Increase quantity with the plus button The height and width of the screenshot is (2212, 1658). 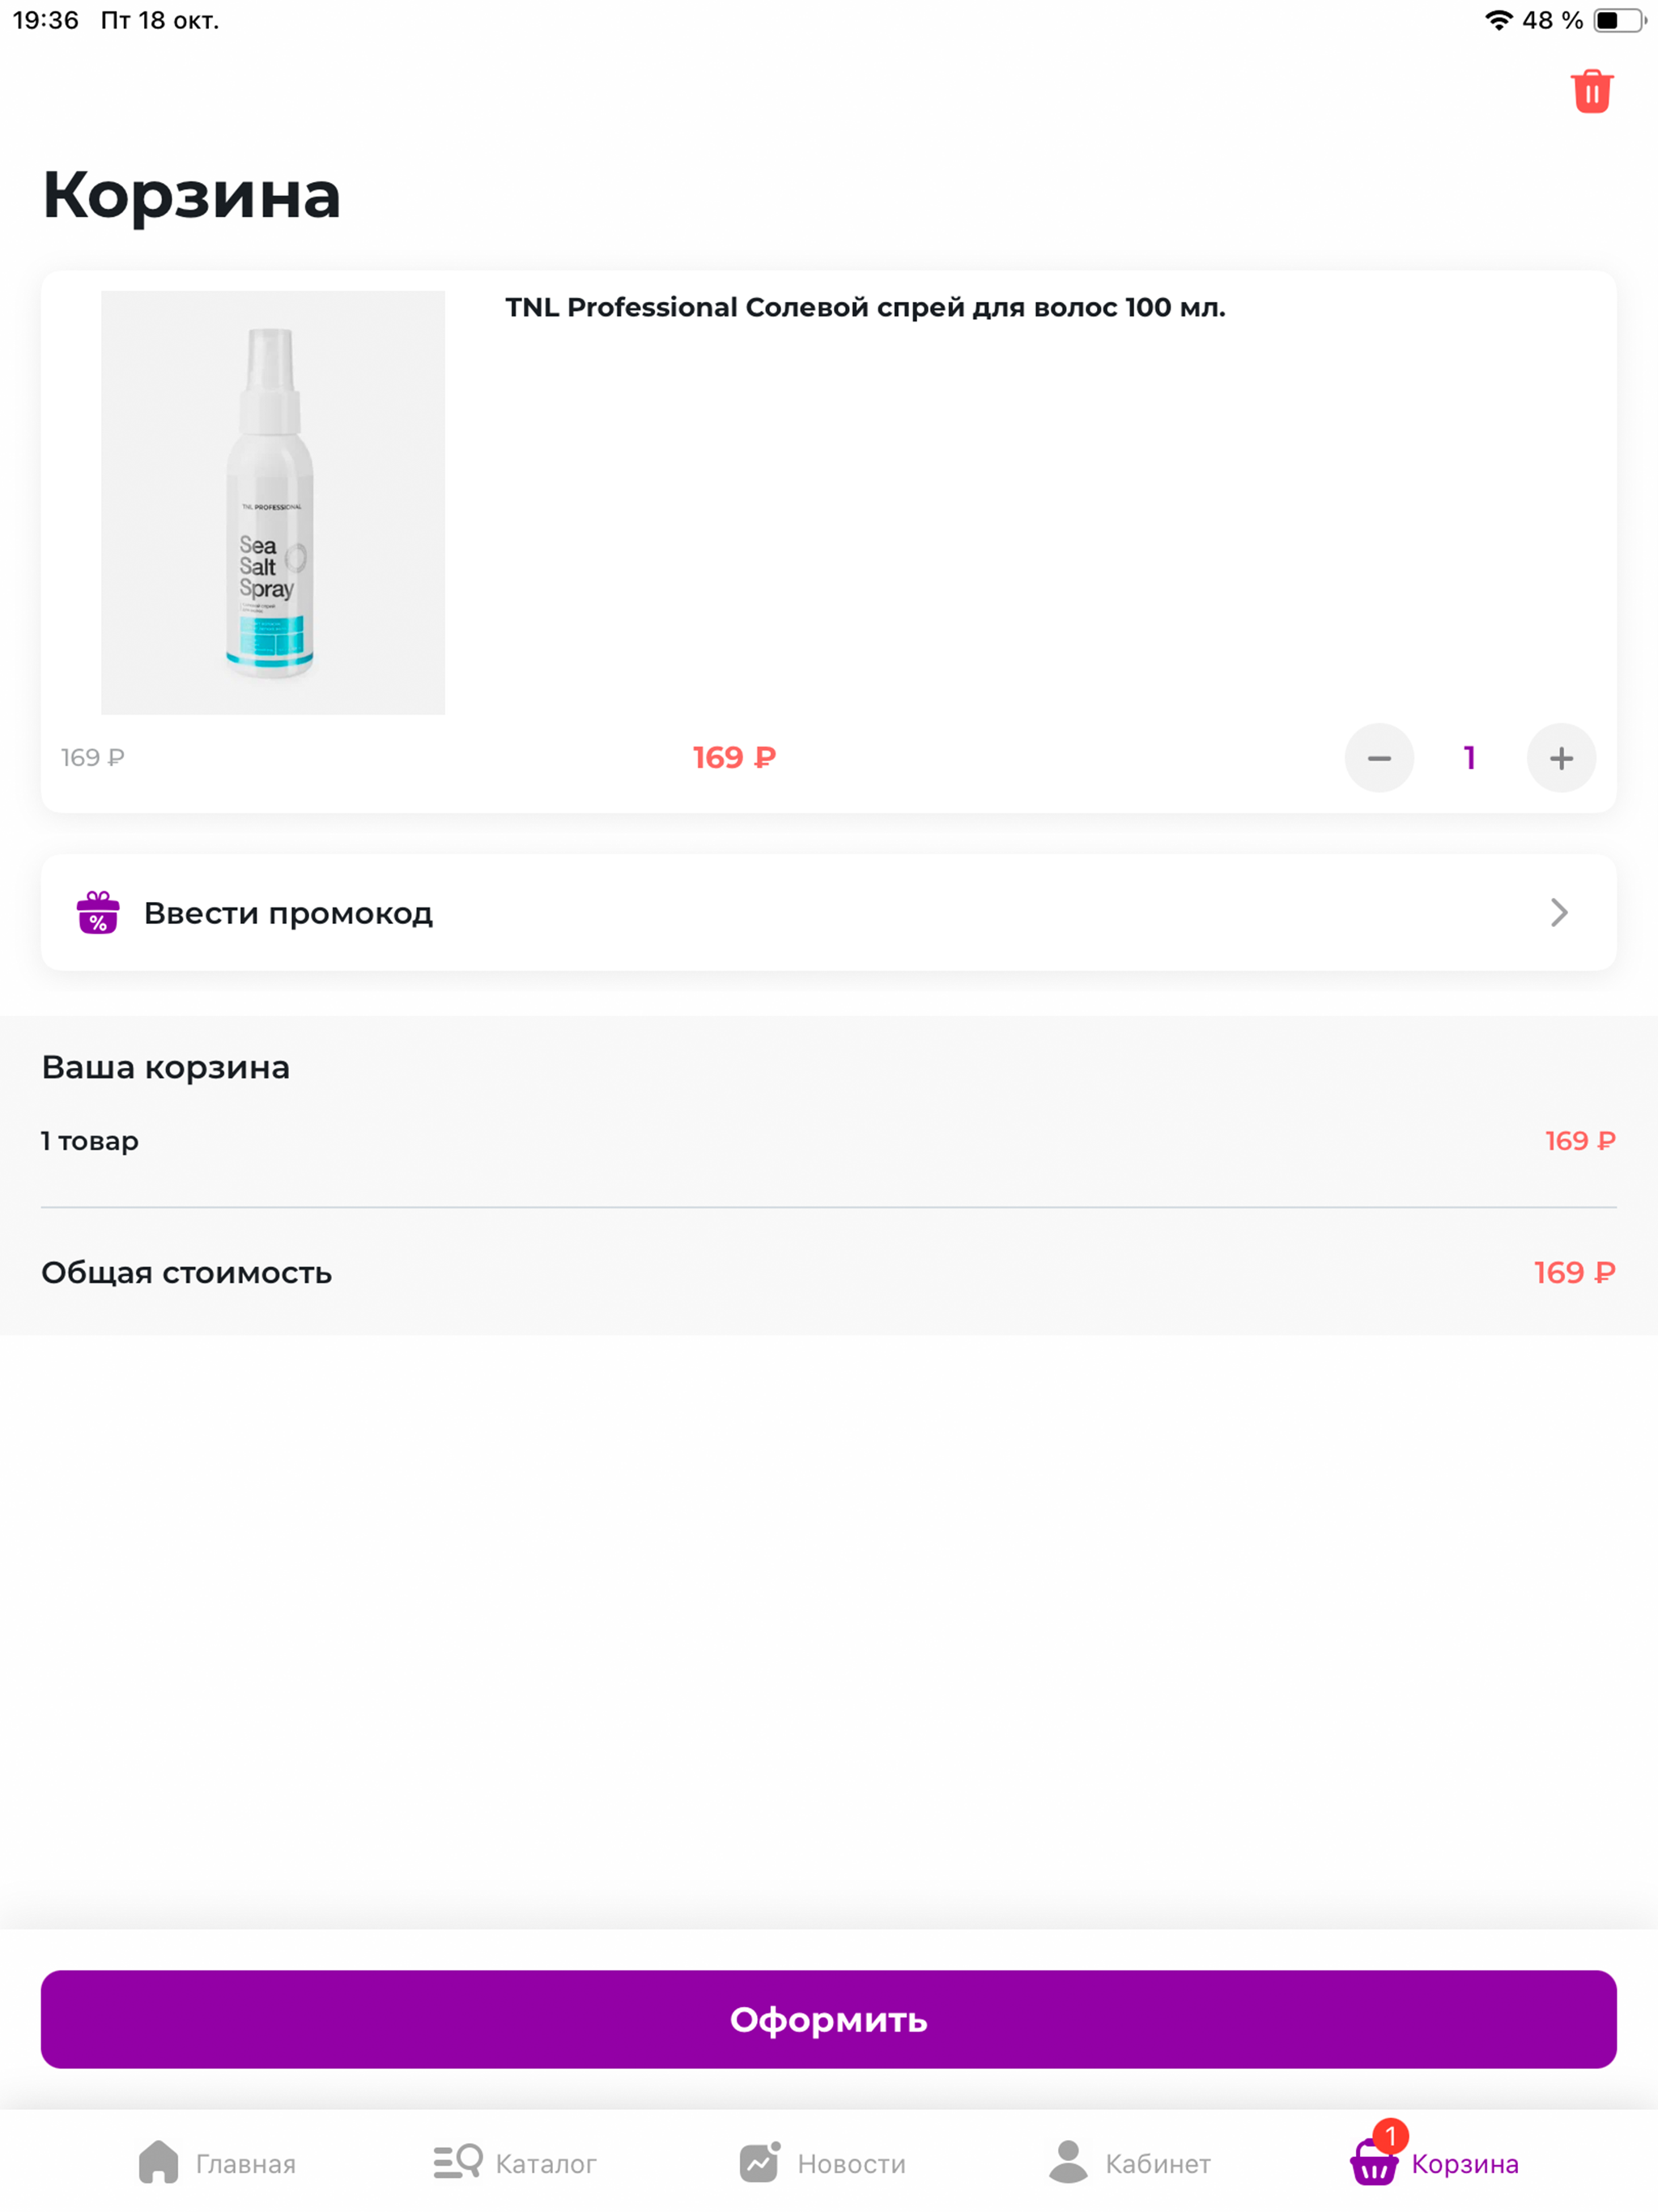[x=1561, y=758]
